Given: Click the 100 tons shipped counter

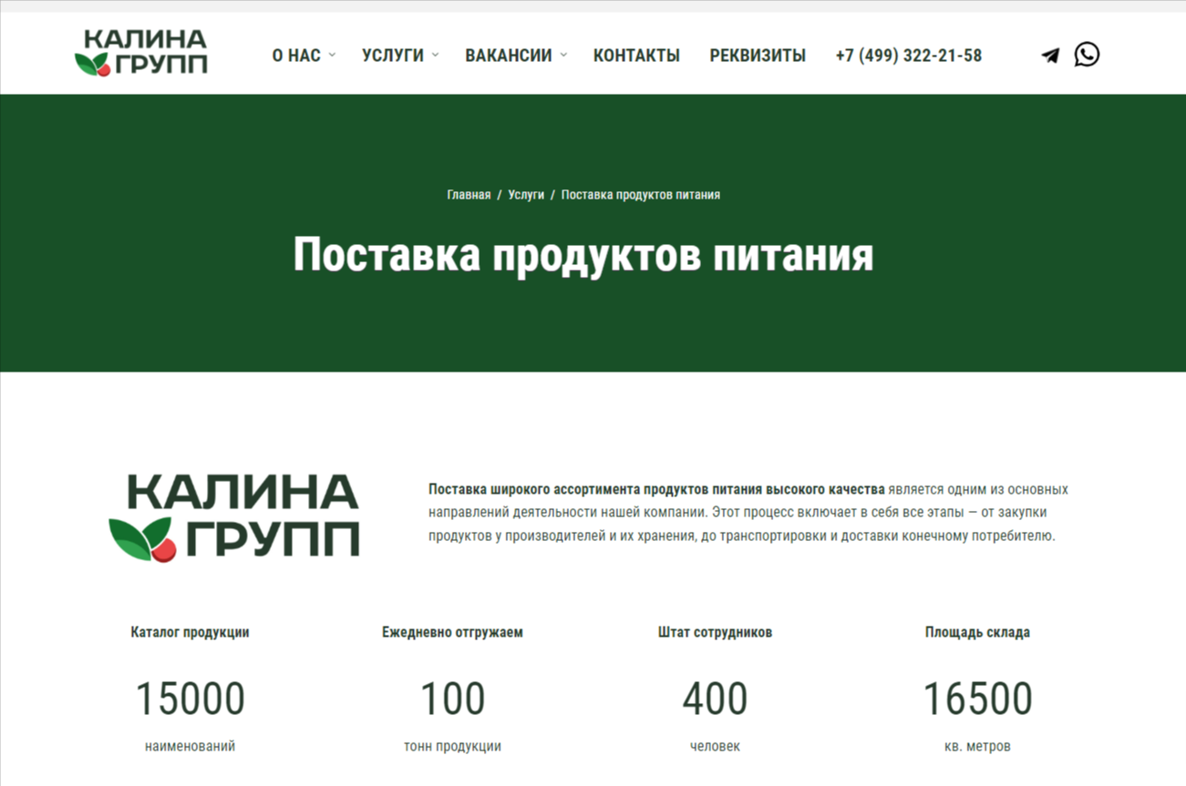Looking at the screenshot, I should click(452, 699).
